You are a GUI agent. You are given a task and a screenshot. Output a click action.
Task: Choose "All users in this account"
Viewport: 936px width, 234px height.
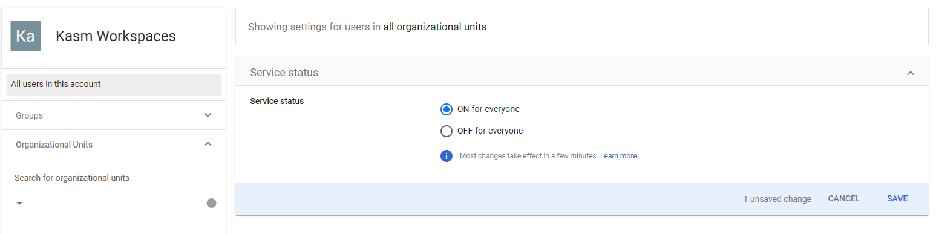[114, 85]
